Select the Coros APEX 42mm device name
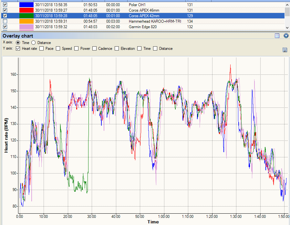The width and height of the screenshot is (290, 225). tap(144, 16)
